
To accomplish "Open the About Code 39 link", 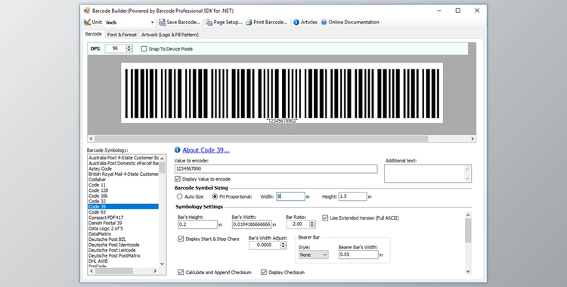I will 206,150.
